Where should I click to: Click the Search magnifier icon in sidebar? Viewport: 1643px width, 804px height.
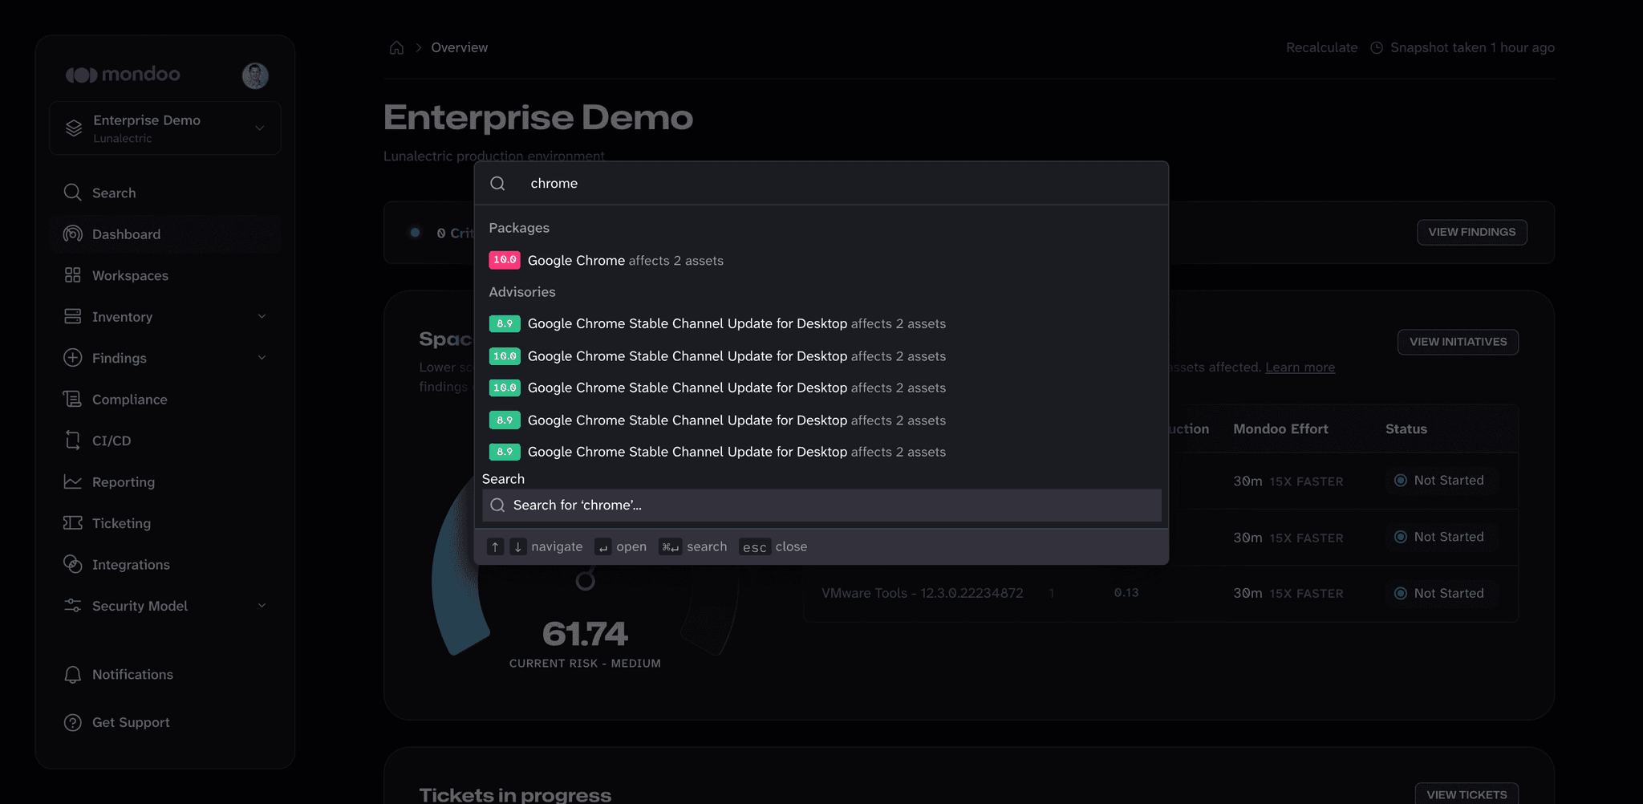click(x=72, y=193)
